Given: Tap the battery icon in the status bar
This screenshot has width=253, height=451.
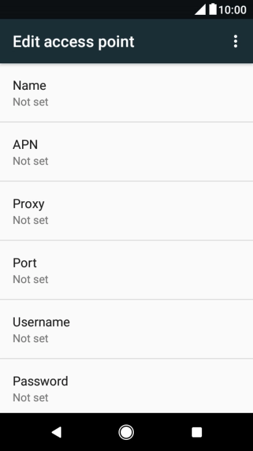Looking at the screenshot, I should [x=213, y=9].
